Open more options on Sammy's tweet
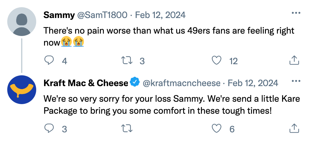 pos(296,13)
